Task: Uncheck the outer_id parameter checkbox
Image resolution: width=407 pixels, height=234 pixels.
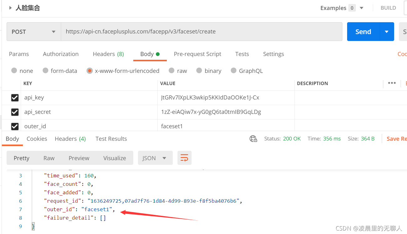Action: [x=15, y=126]
